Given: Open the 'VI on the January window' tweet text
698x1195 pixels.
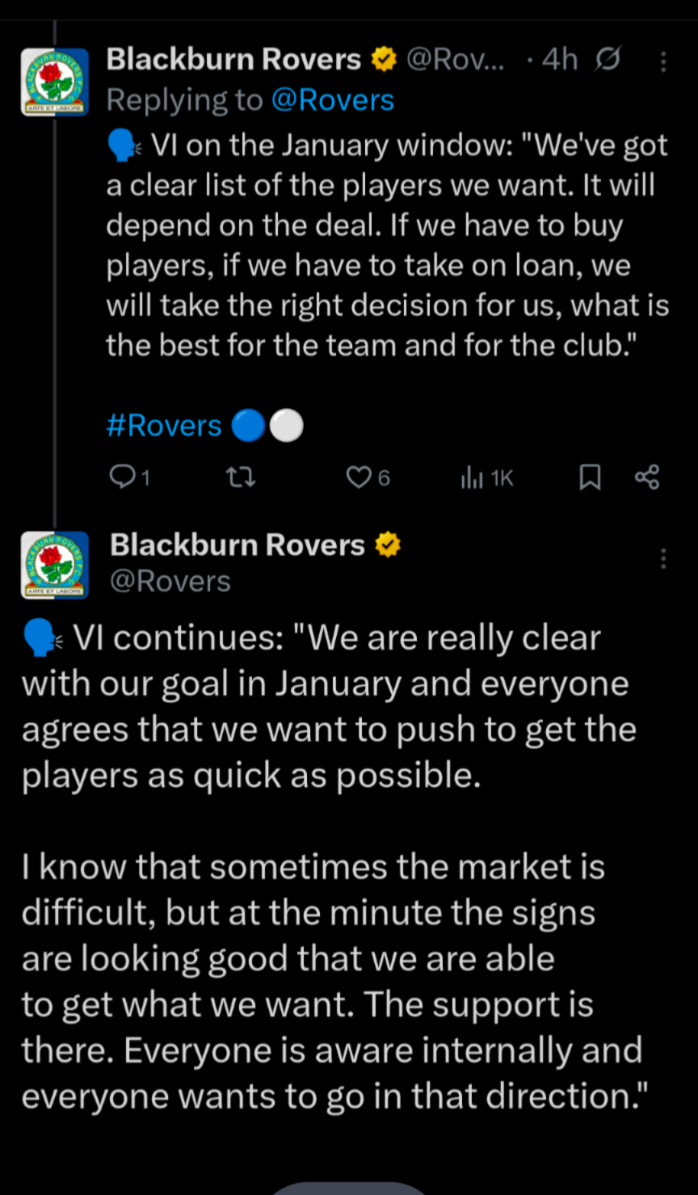Looking at the screenshot, I should pyautogui.click(x=386, y=246).
